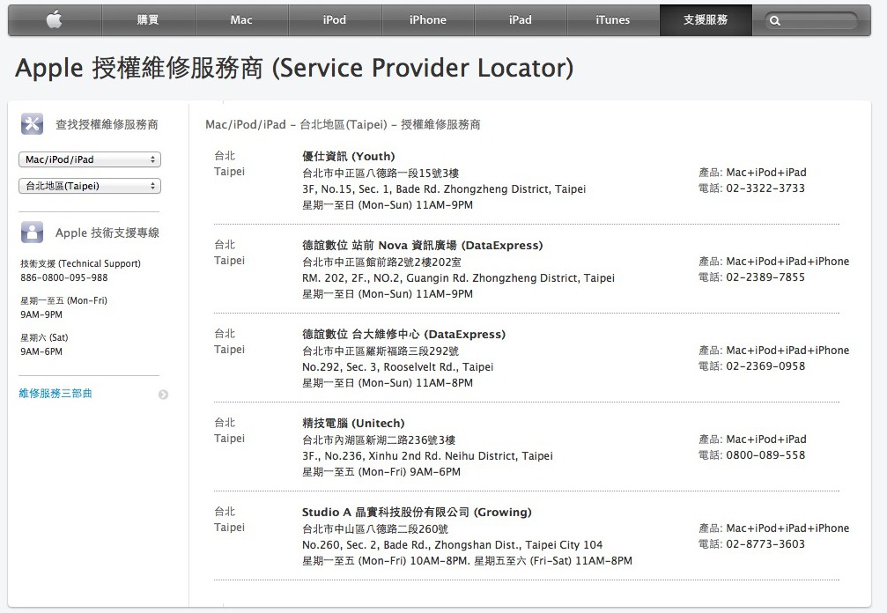
Task: Click 德誼數位 台大維修中心 provider name
Action: tap(404, 334)
